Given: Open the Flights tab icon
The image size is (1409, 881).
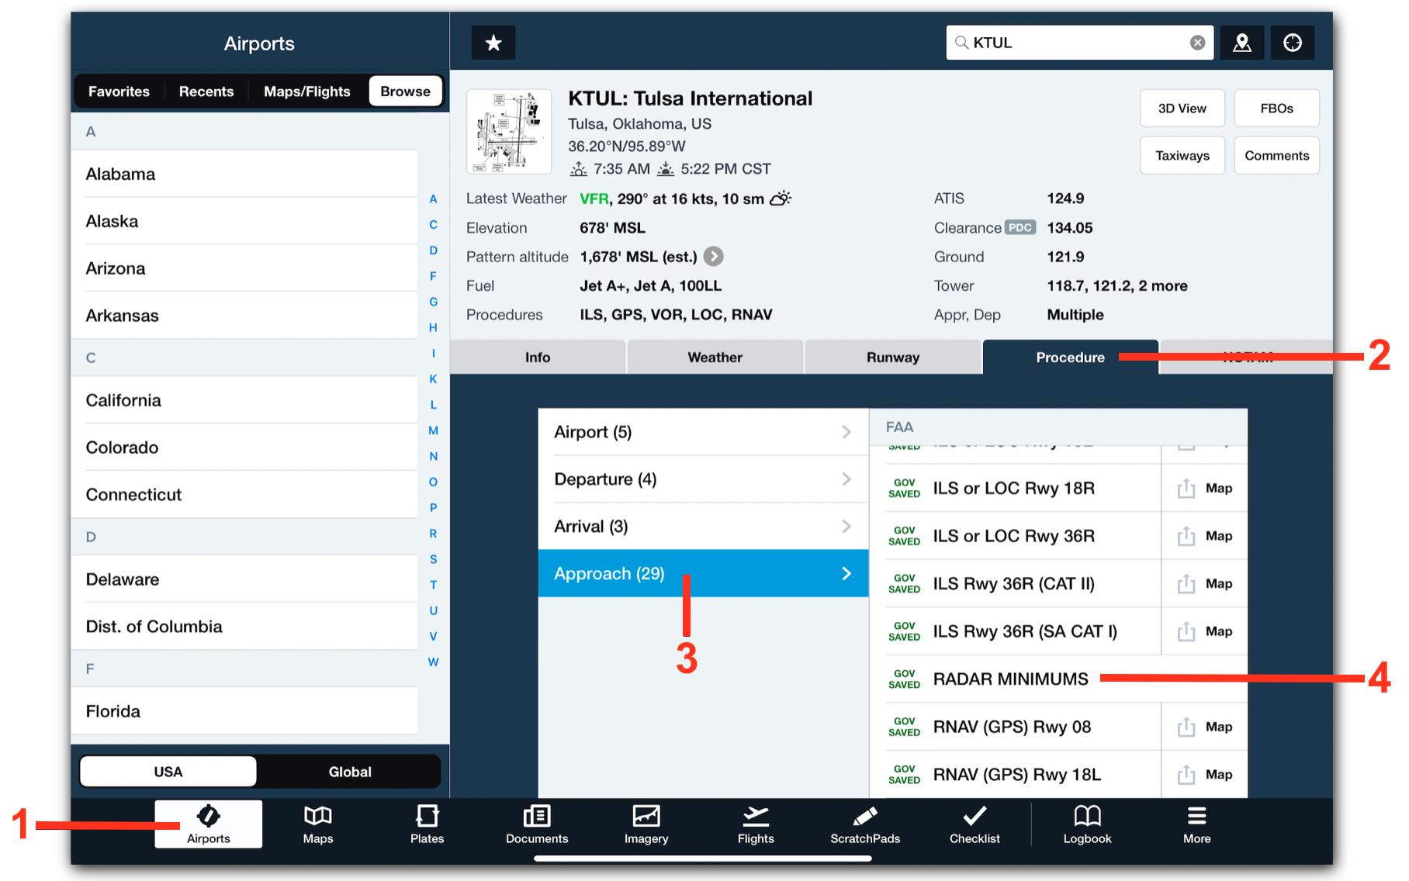Looking at the screenshot, I should (756, 824).
